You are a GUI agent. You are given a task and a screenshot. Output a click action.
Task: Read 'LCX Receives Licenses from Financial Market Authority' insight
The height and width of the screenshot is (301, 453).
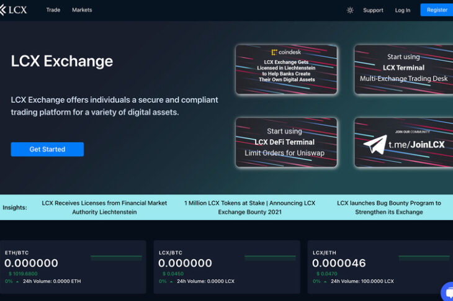[104, 207]
